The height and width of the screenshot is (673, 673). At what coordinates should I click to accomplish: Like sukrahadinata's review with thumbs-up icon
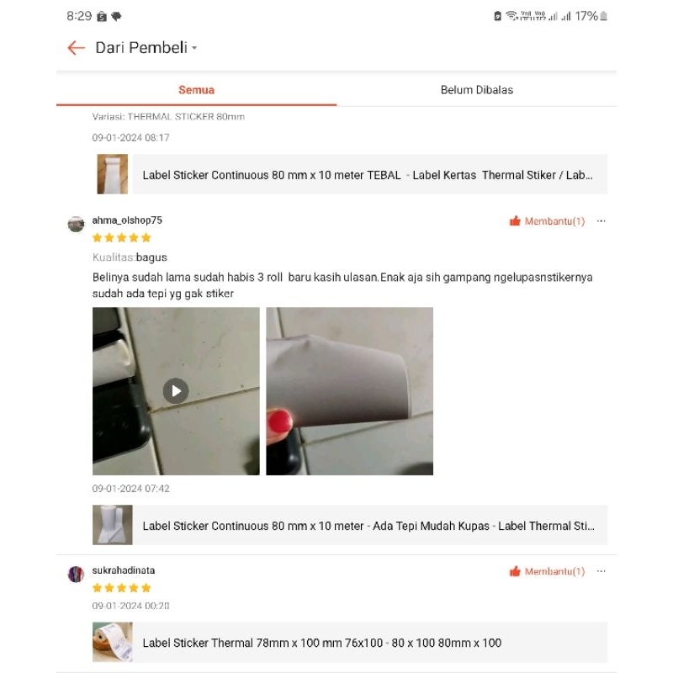(x=515, y=571)
